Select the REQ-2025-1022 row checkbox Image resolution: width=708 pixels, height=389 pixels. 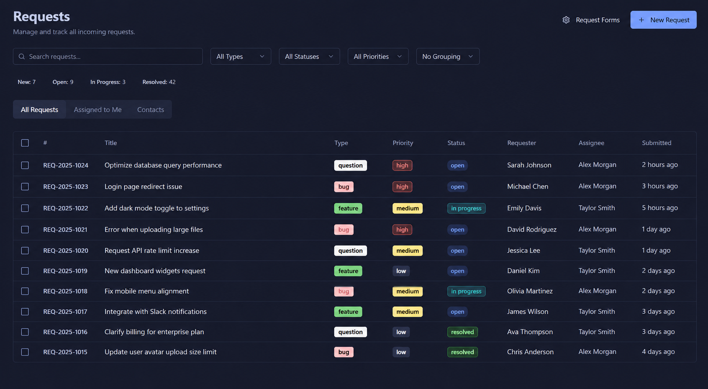click(25, 208)
